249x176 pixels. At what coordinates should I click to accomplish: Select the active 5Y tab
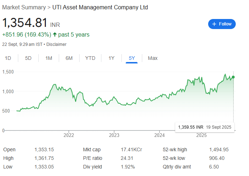[132, 58]
